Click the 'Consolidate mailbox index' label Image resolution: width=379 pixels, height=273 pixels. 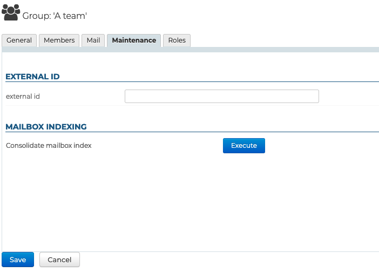click(x=49, y=146)
